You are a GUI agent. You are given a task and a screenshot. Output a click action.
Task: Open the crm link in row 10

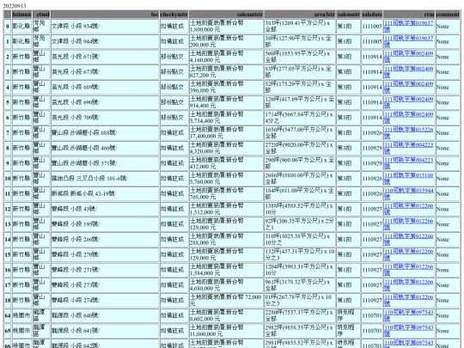tap(409, 179)
